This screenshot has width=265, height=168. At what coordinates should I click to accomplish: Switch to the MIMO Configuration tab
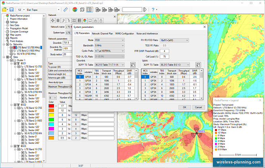point(124,34)
